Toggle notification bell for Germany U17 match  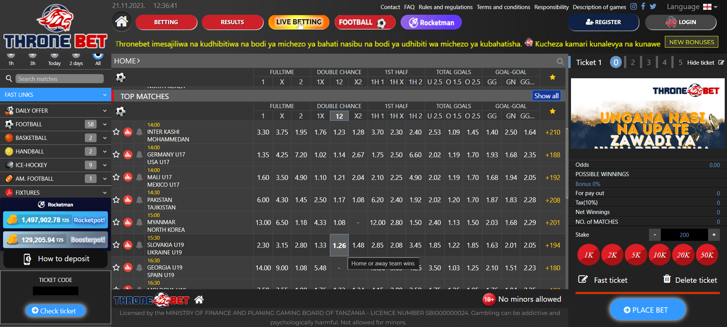pyautogui.click(x=139, y=155)
